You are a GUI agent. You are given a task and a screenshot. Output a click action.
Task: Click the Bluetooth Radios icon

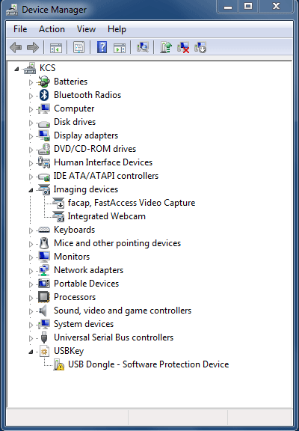click(44, 95)
